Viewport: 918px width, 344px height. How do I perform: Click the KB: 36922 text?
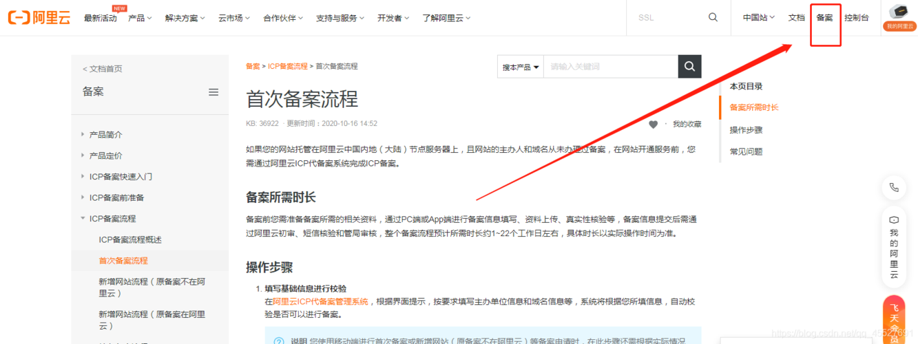click(x=262, y=124)
